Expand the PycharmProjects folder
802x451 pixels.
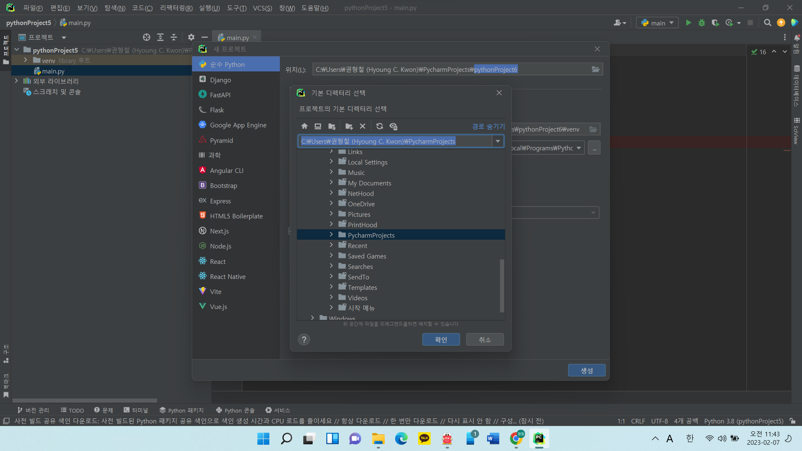pyautogui.click(x=331, y=235)
